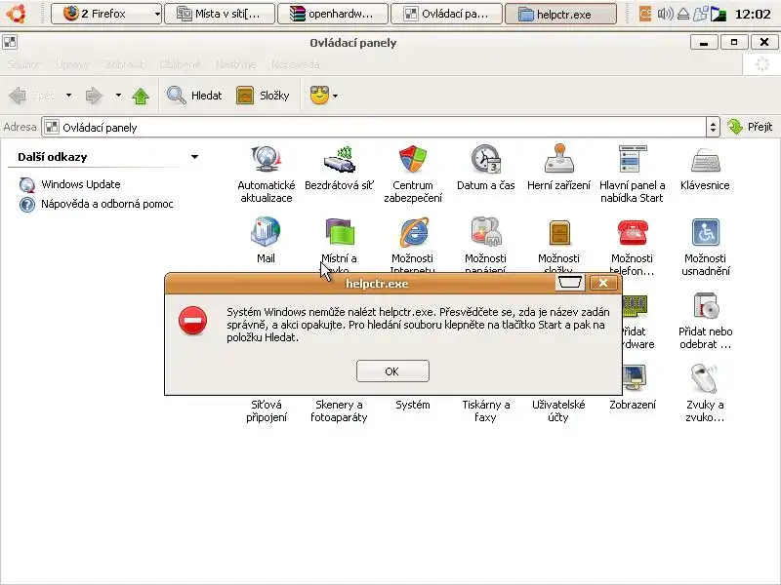781x585 pixels.
Task: Switch to openhardw... taskbar window
Action: tap(333, 14)
